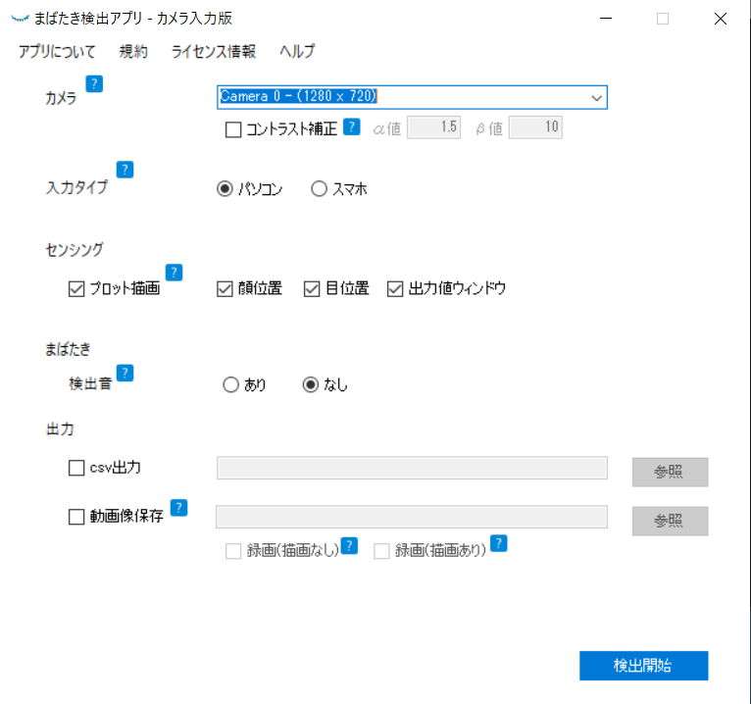The height and width of the screenshot is (704, 751).
Task: Select the パソコン input type radio button
Action: click(225, 188)
